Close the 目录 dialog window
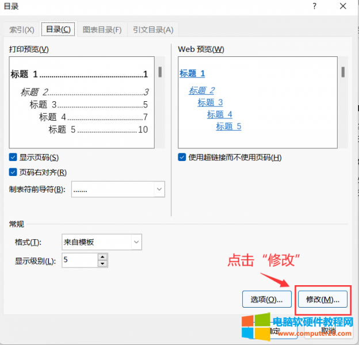 coord(343,6)
